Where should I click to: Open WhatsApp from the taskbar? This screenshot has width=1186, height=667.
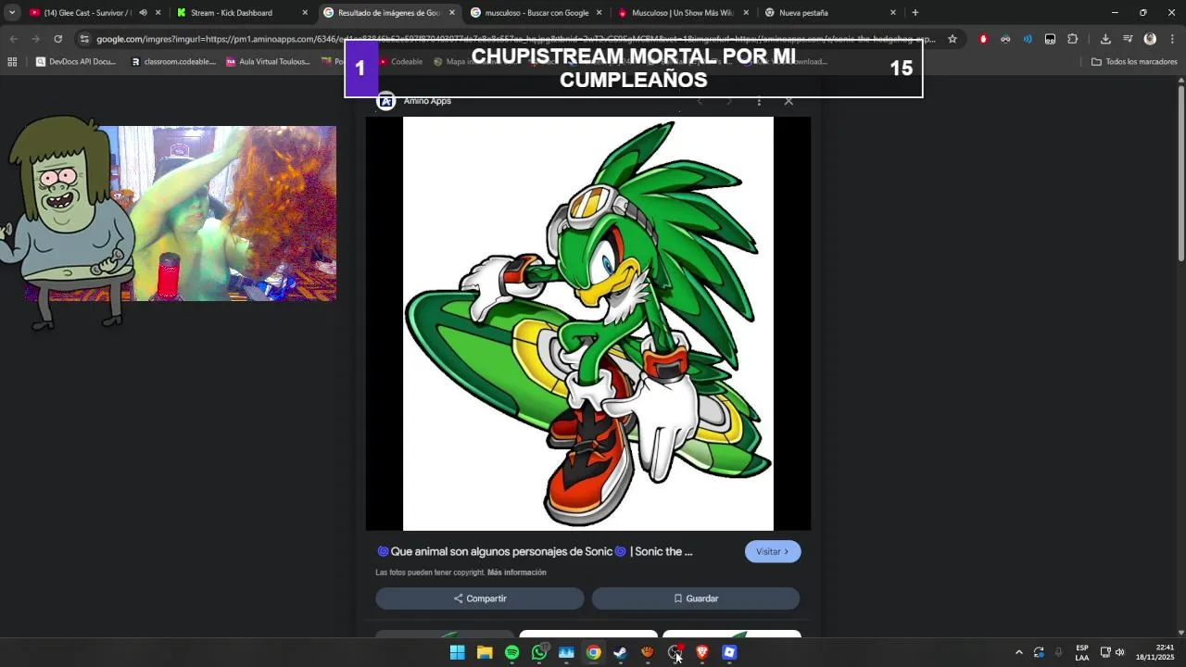point(539,652)
